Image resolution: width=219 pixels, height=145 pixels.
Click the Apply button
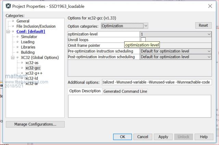pyautogui.click(x=163, y=137)
